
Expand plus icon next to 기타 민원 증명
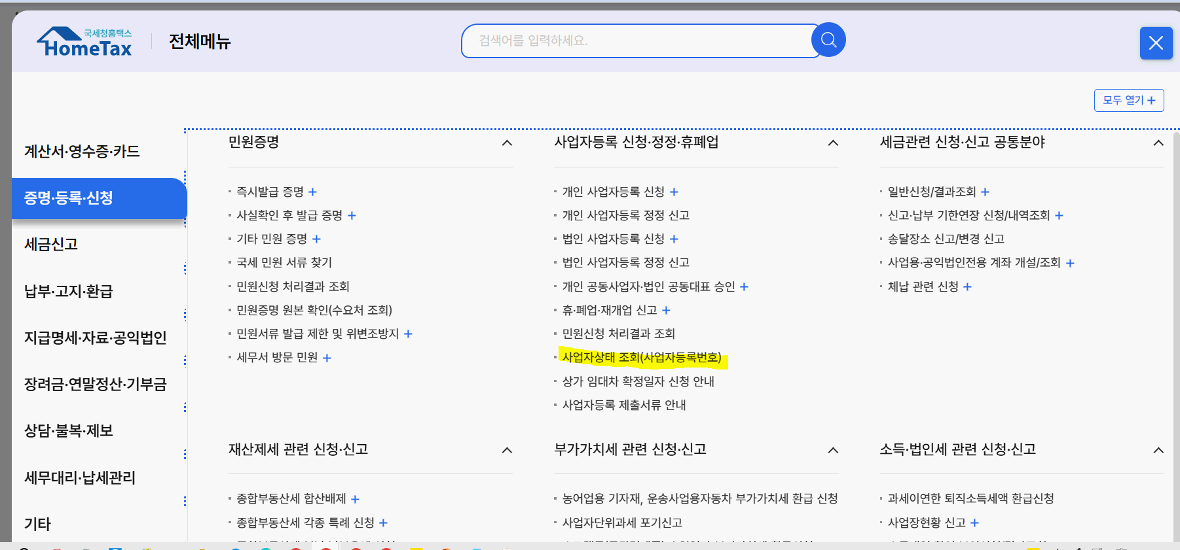tap(316, 239)
